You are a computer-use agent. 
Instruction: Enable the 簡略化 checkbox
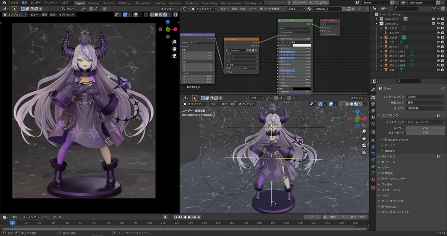[383, 173]
